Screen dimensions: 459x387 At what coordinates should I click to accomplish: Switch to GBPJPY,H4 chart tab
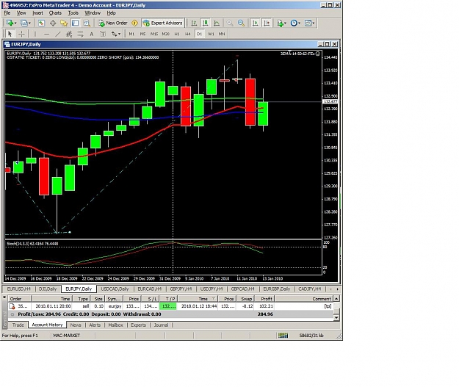pos(181,289)
